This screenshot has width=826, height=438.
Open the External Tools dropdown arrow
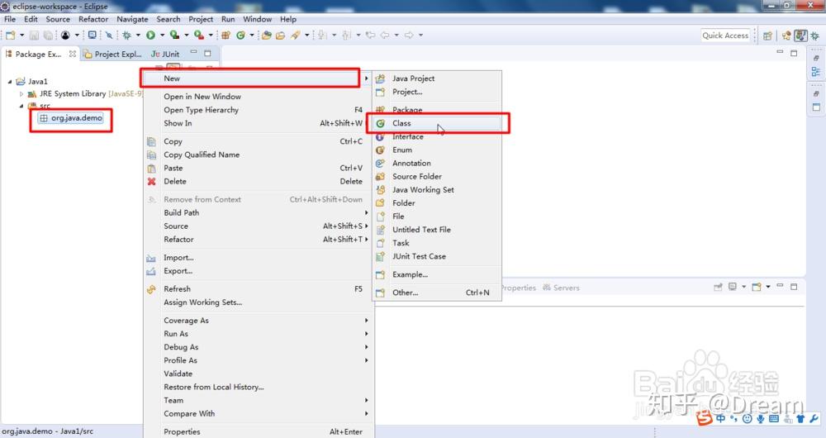click(x=211, y=36)
